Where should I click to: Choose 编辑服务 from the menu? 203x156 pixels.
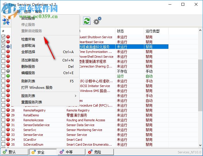tap(45, 73)
